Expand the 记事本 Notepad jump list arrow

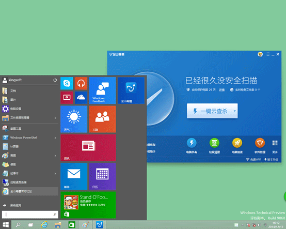(55, 174)
